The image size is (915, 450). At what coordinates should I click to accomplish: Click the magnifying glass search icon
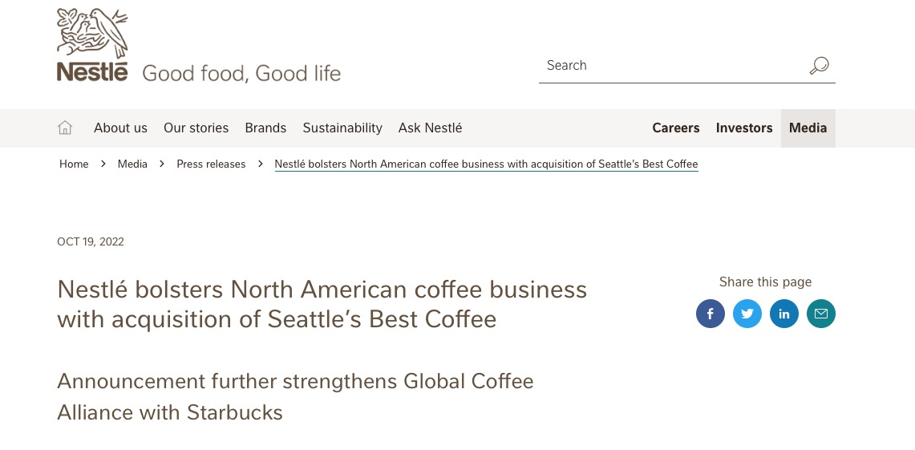click(x=819, y=65)
